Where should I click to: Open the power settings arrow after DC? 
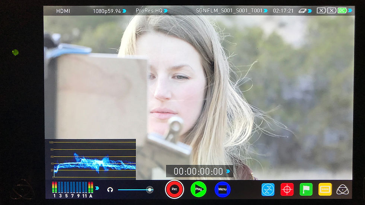coord(350,10)
